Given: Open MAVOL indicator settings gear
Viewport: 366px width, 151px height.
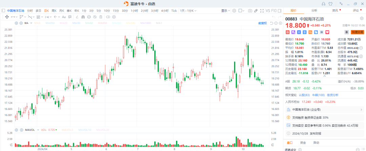Looking at the screenshot, I should click(x=16, y=130).
